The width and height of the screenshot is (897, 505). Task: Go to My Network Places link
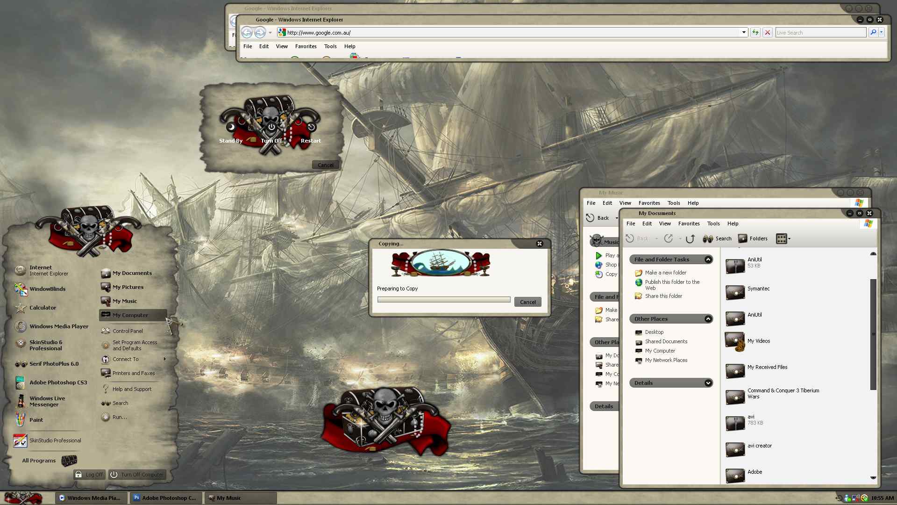click(666, 360)
